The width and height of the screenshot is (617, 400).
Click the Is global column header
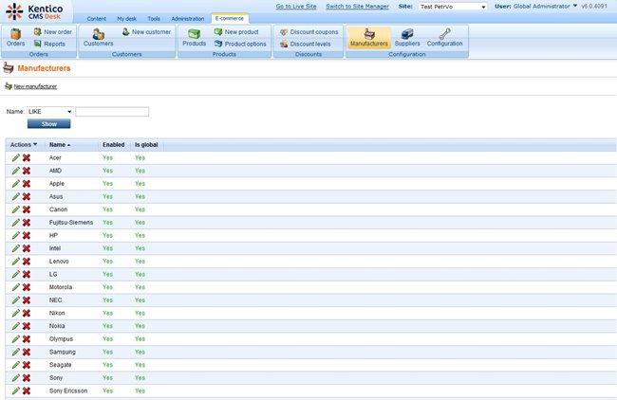click(x=146, y=145)
